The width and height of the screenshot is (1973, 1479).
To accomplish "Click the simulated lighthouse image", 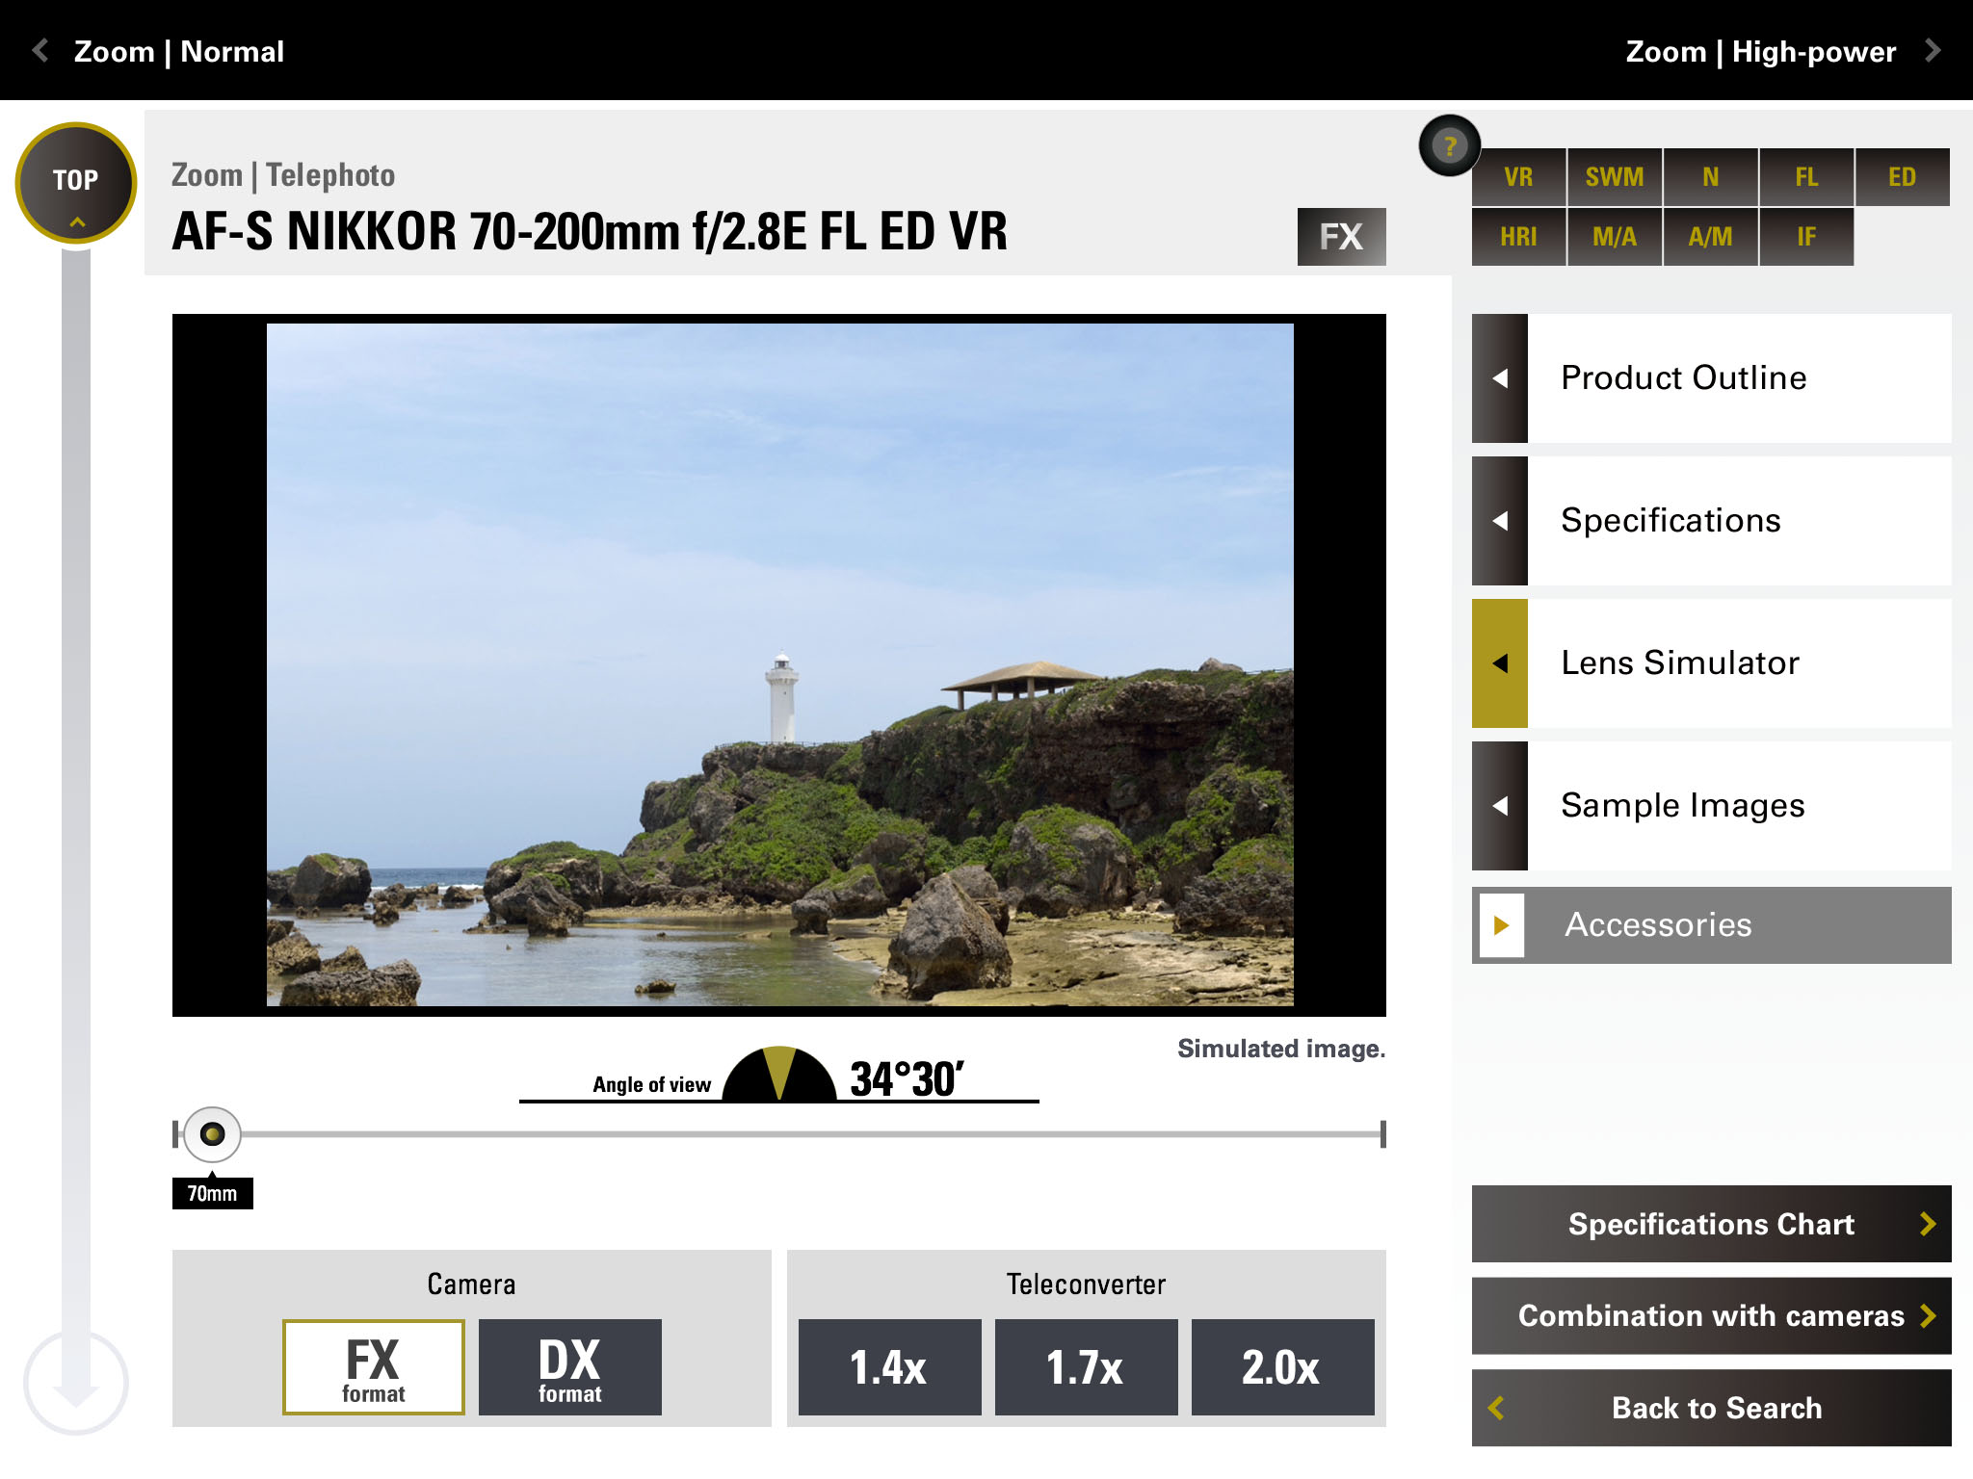I will point(779,665).
